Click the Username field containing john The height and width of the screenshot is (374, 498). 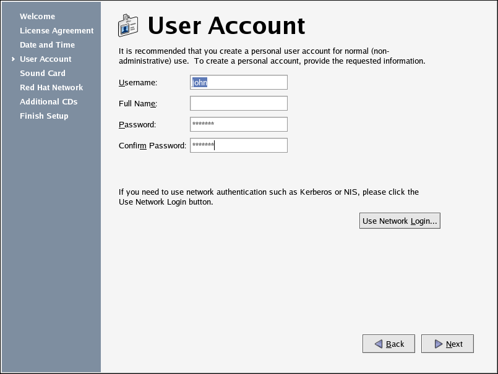[239, 82]
